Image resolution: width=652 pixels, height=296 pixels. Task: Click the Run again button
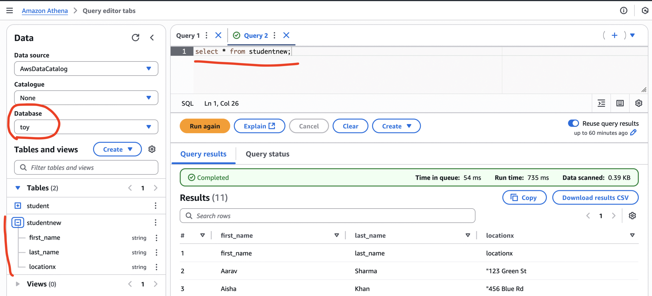(x=205, y=126)
